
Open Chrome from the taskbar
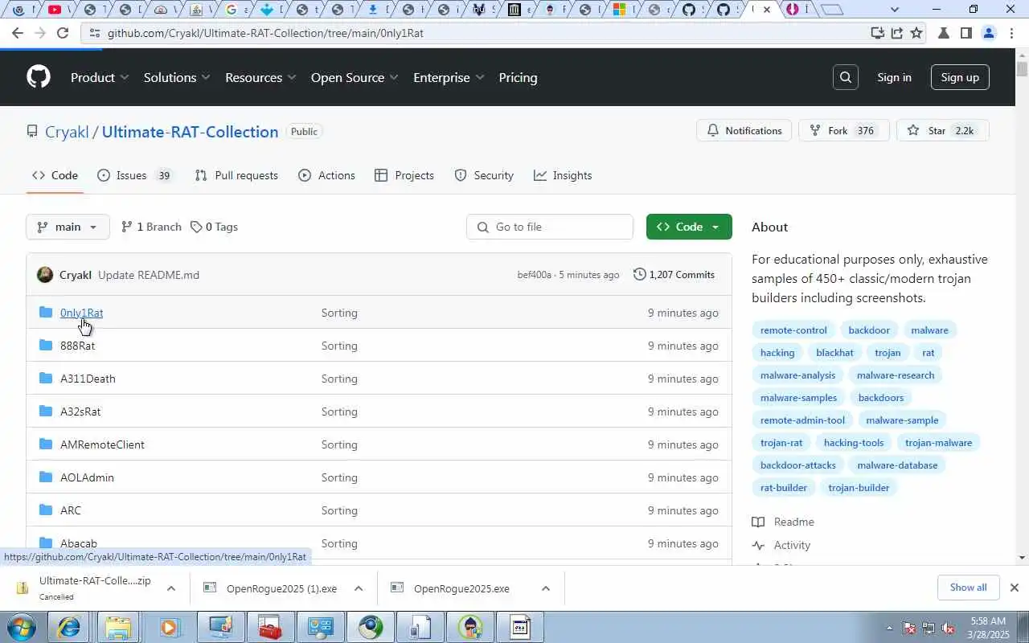(x=371, y=627)
